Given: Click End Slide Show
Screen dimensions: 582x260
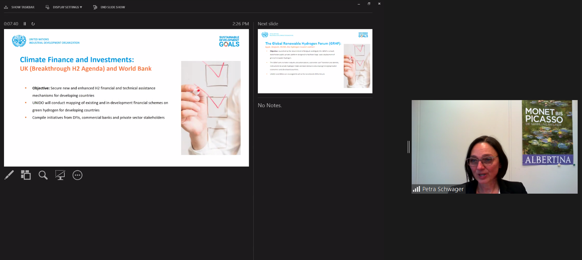Looking at the screenshot, I should 109,7.
